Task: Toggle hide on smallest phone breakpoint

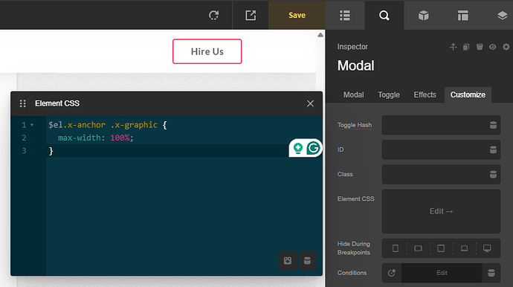Action: pos(396,248)
